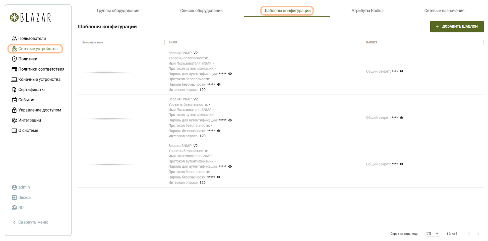Image resolution: width=488 pixels, height=241 pixels.
Task: Open Конечные устройства laptop icon
Action: click(14, 80)
